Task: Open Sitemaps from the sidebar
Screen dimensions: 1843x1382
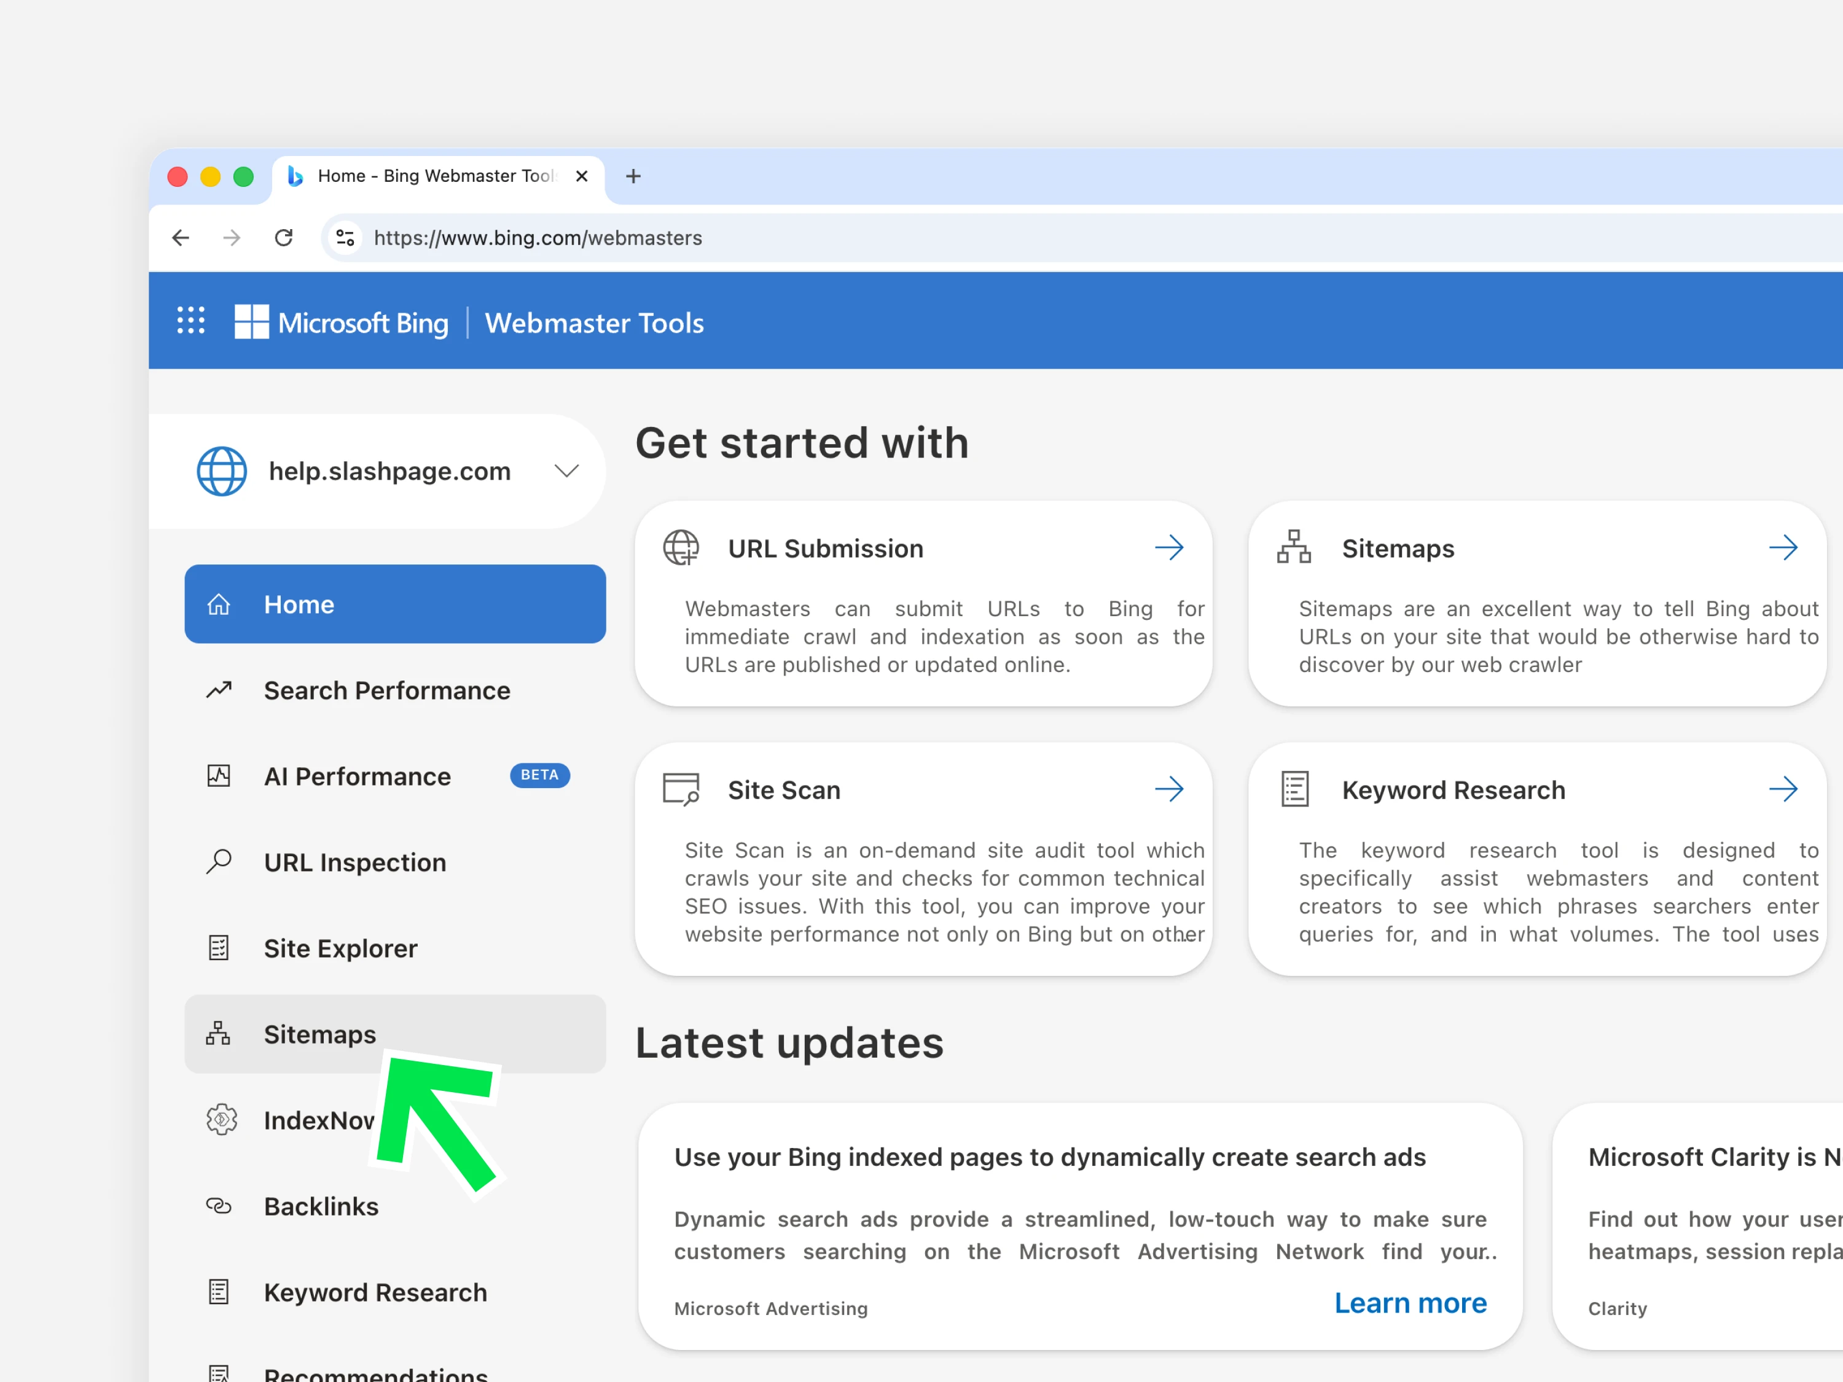Action: tap(320, 1034)
